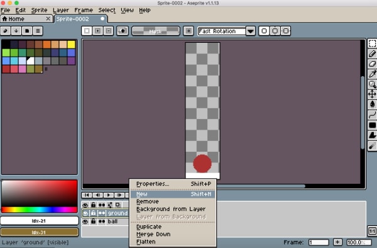377x248 pixels.
Task: Toggle lock on the ground layer
Action: (x=93, y=213)
